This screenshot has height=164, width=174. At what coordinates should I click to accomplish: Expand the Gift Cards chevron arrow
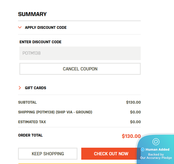20,88
